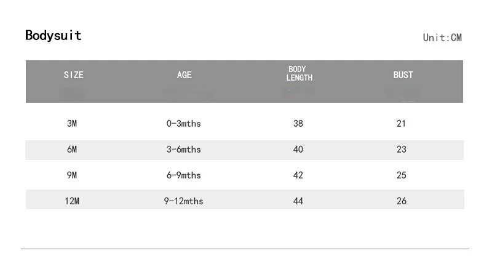Click body length value 44
Image resolution: width=492 pixels, height=264 pixels.
click(x=298, y=201)
